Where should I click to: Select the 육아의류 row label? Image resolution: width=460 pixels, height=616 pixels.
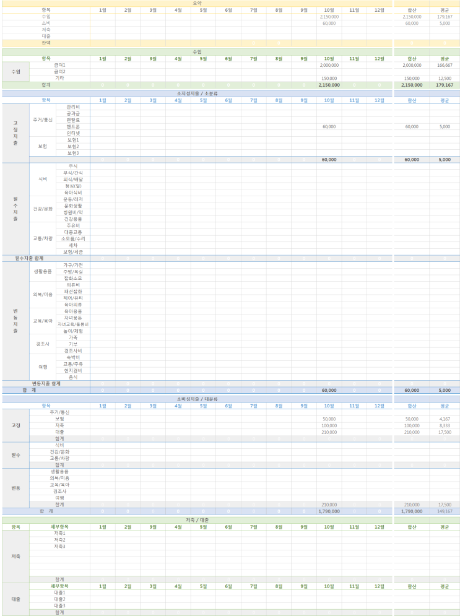click(x=73, y=305)
